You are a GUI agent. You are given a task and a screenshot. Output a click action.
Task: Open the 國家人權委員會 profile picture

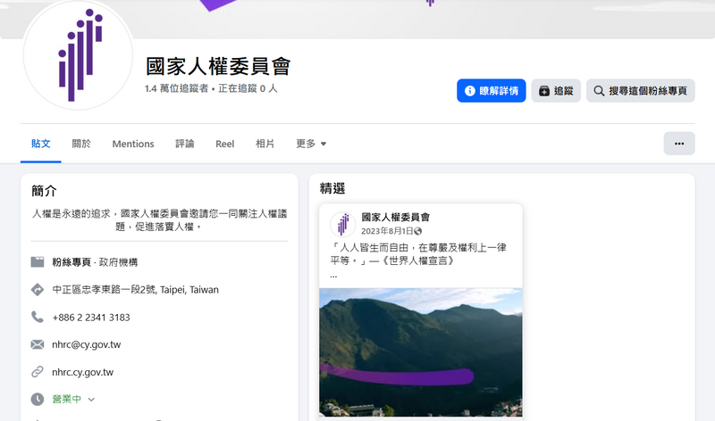[x=78, y=54]
